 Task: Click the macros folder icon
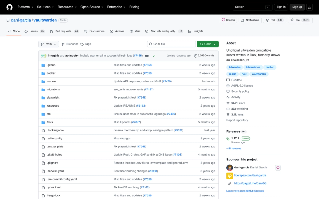pos(43,82)
